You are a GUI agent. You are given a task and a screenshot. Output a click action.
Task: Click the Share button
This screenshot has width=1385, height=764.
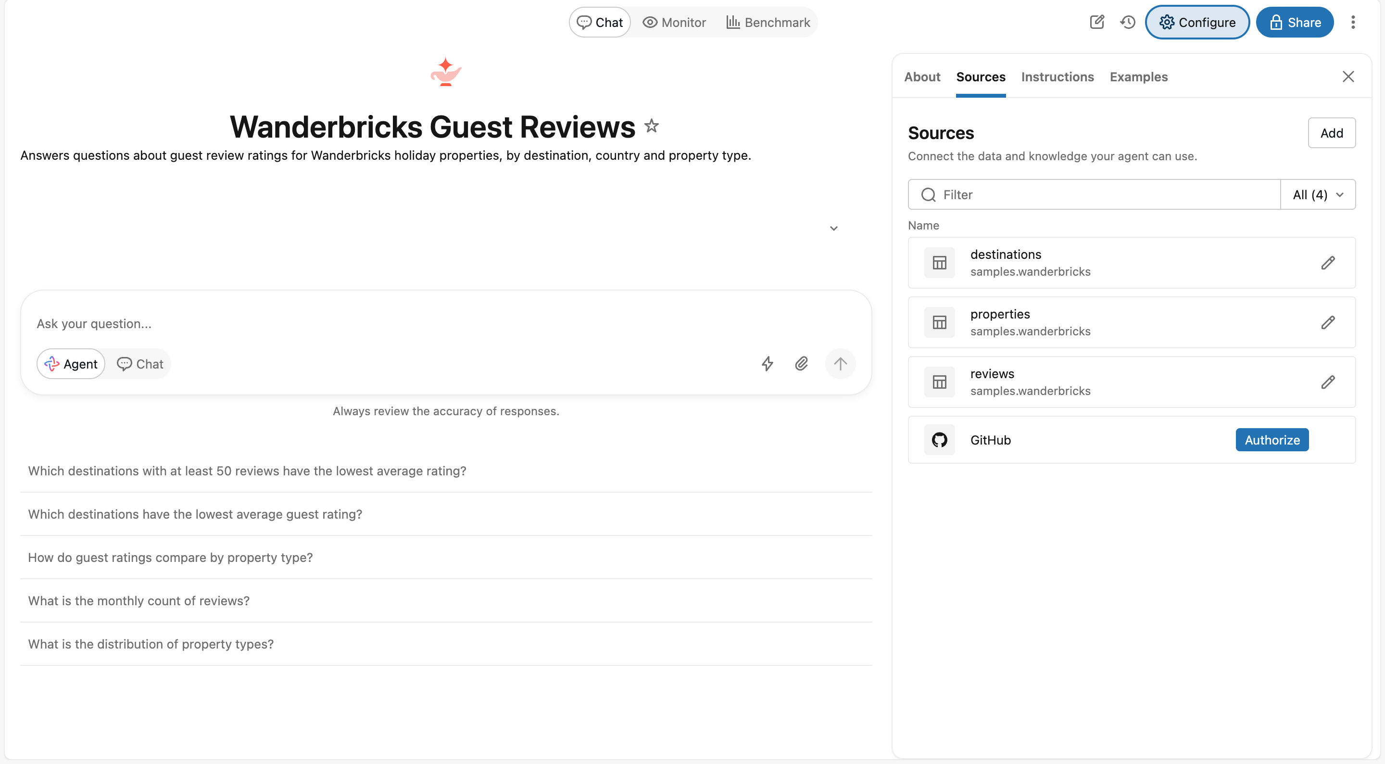1295,22
